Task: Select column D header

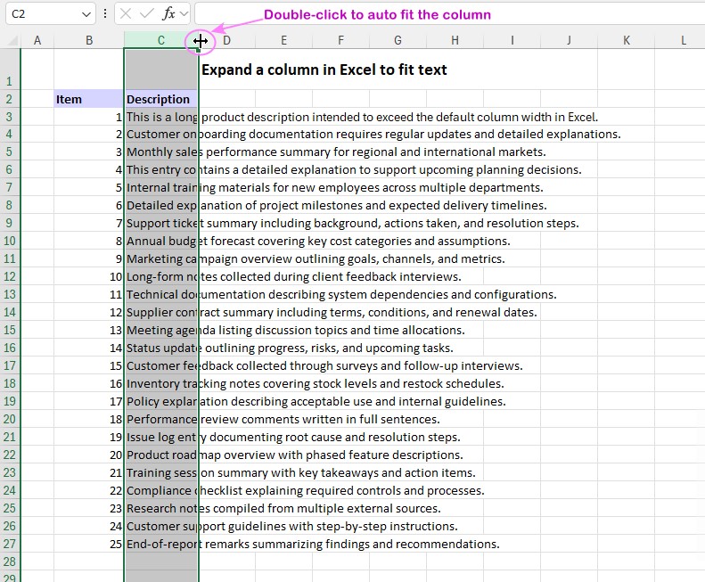Action: point(227,40)
